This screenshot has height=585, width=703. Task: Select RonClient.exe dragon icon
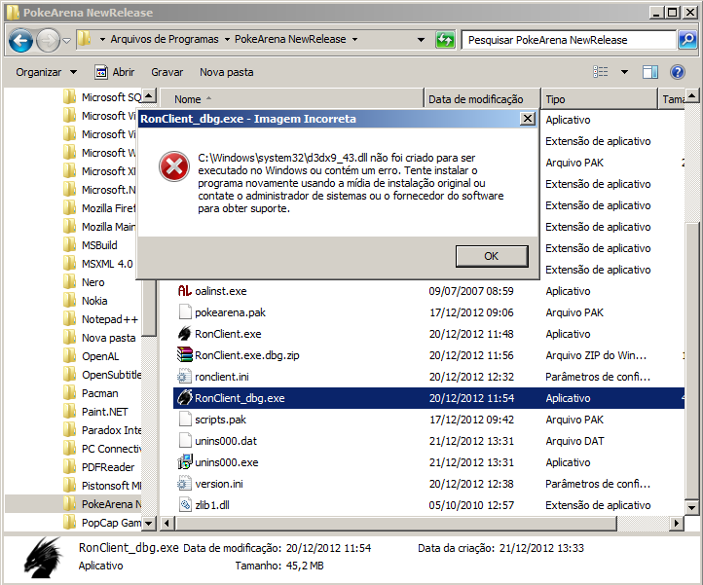coord(185,334)
